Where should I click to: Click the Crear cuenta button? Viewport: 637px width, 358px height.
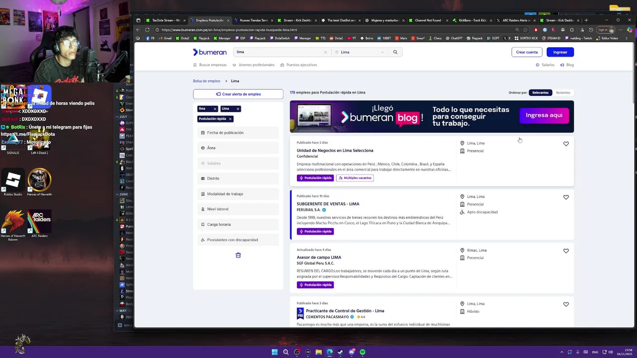pyautogui.click(x=527, y=52)
